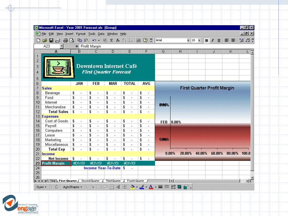Image resolution: width=288 pixels, height=216 pixels.
Task: Expand more Standard toolbar buttons chevron
Action: click(151, 40)
